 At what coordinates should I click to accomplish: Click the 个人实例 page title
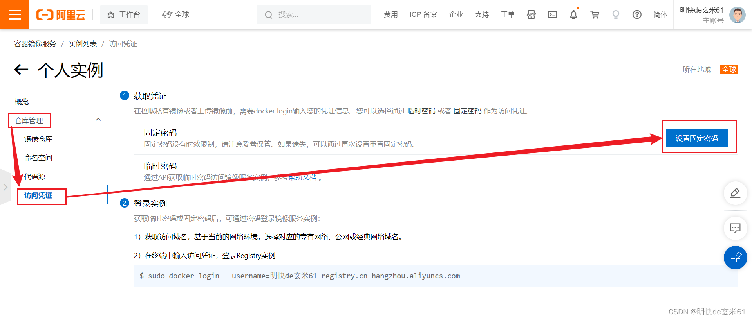(x=70, y=70)
